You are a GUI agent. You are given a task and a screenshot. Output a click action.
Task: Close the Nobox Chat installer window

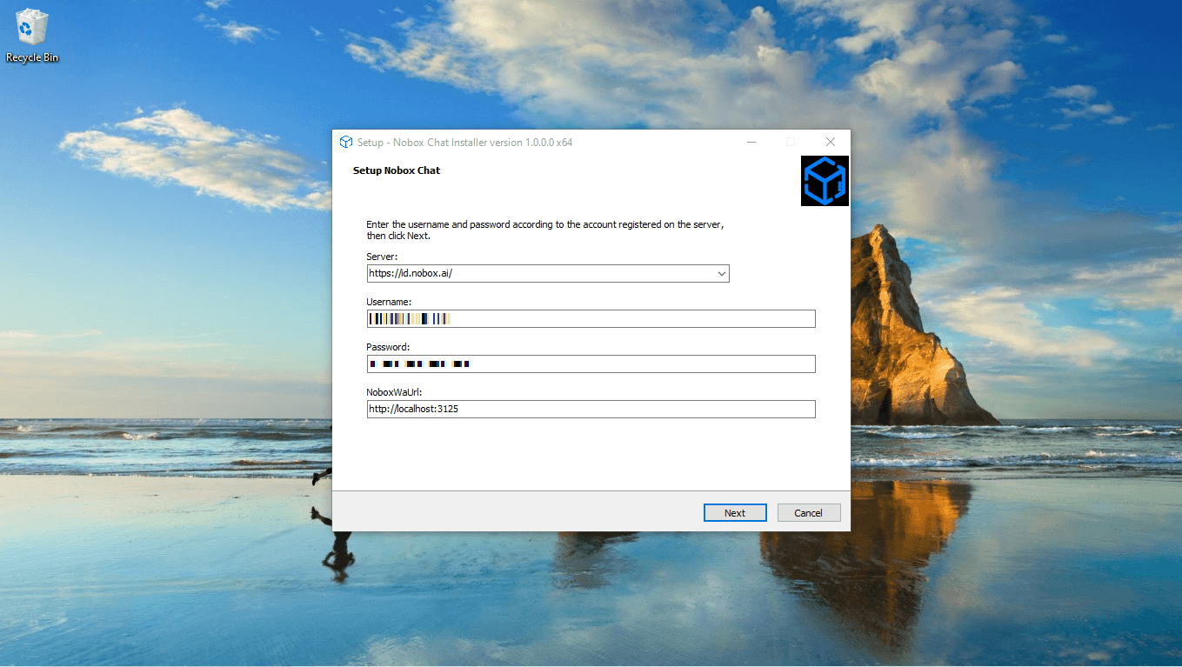pyautogui.click(x=830, y=142)
